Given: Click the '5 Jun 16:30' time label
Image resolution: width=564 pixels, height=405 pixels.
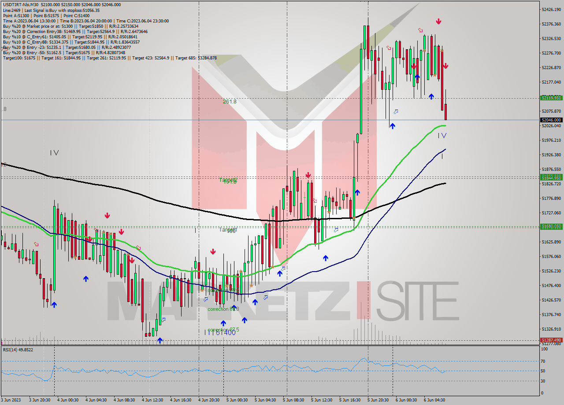Looking at the screenshot, I should [350, 400].
